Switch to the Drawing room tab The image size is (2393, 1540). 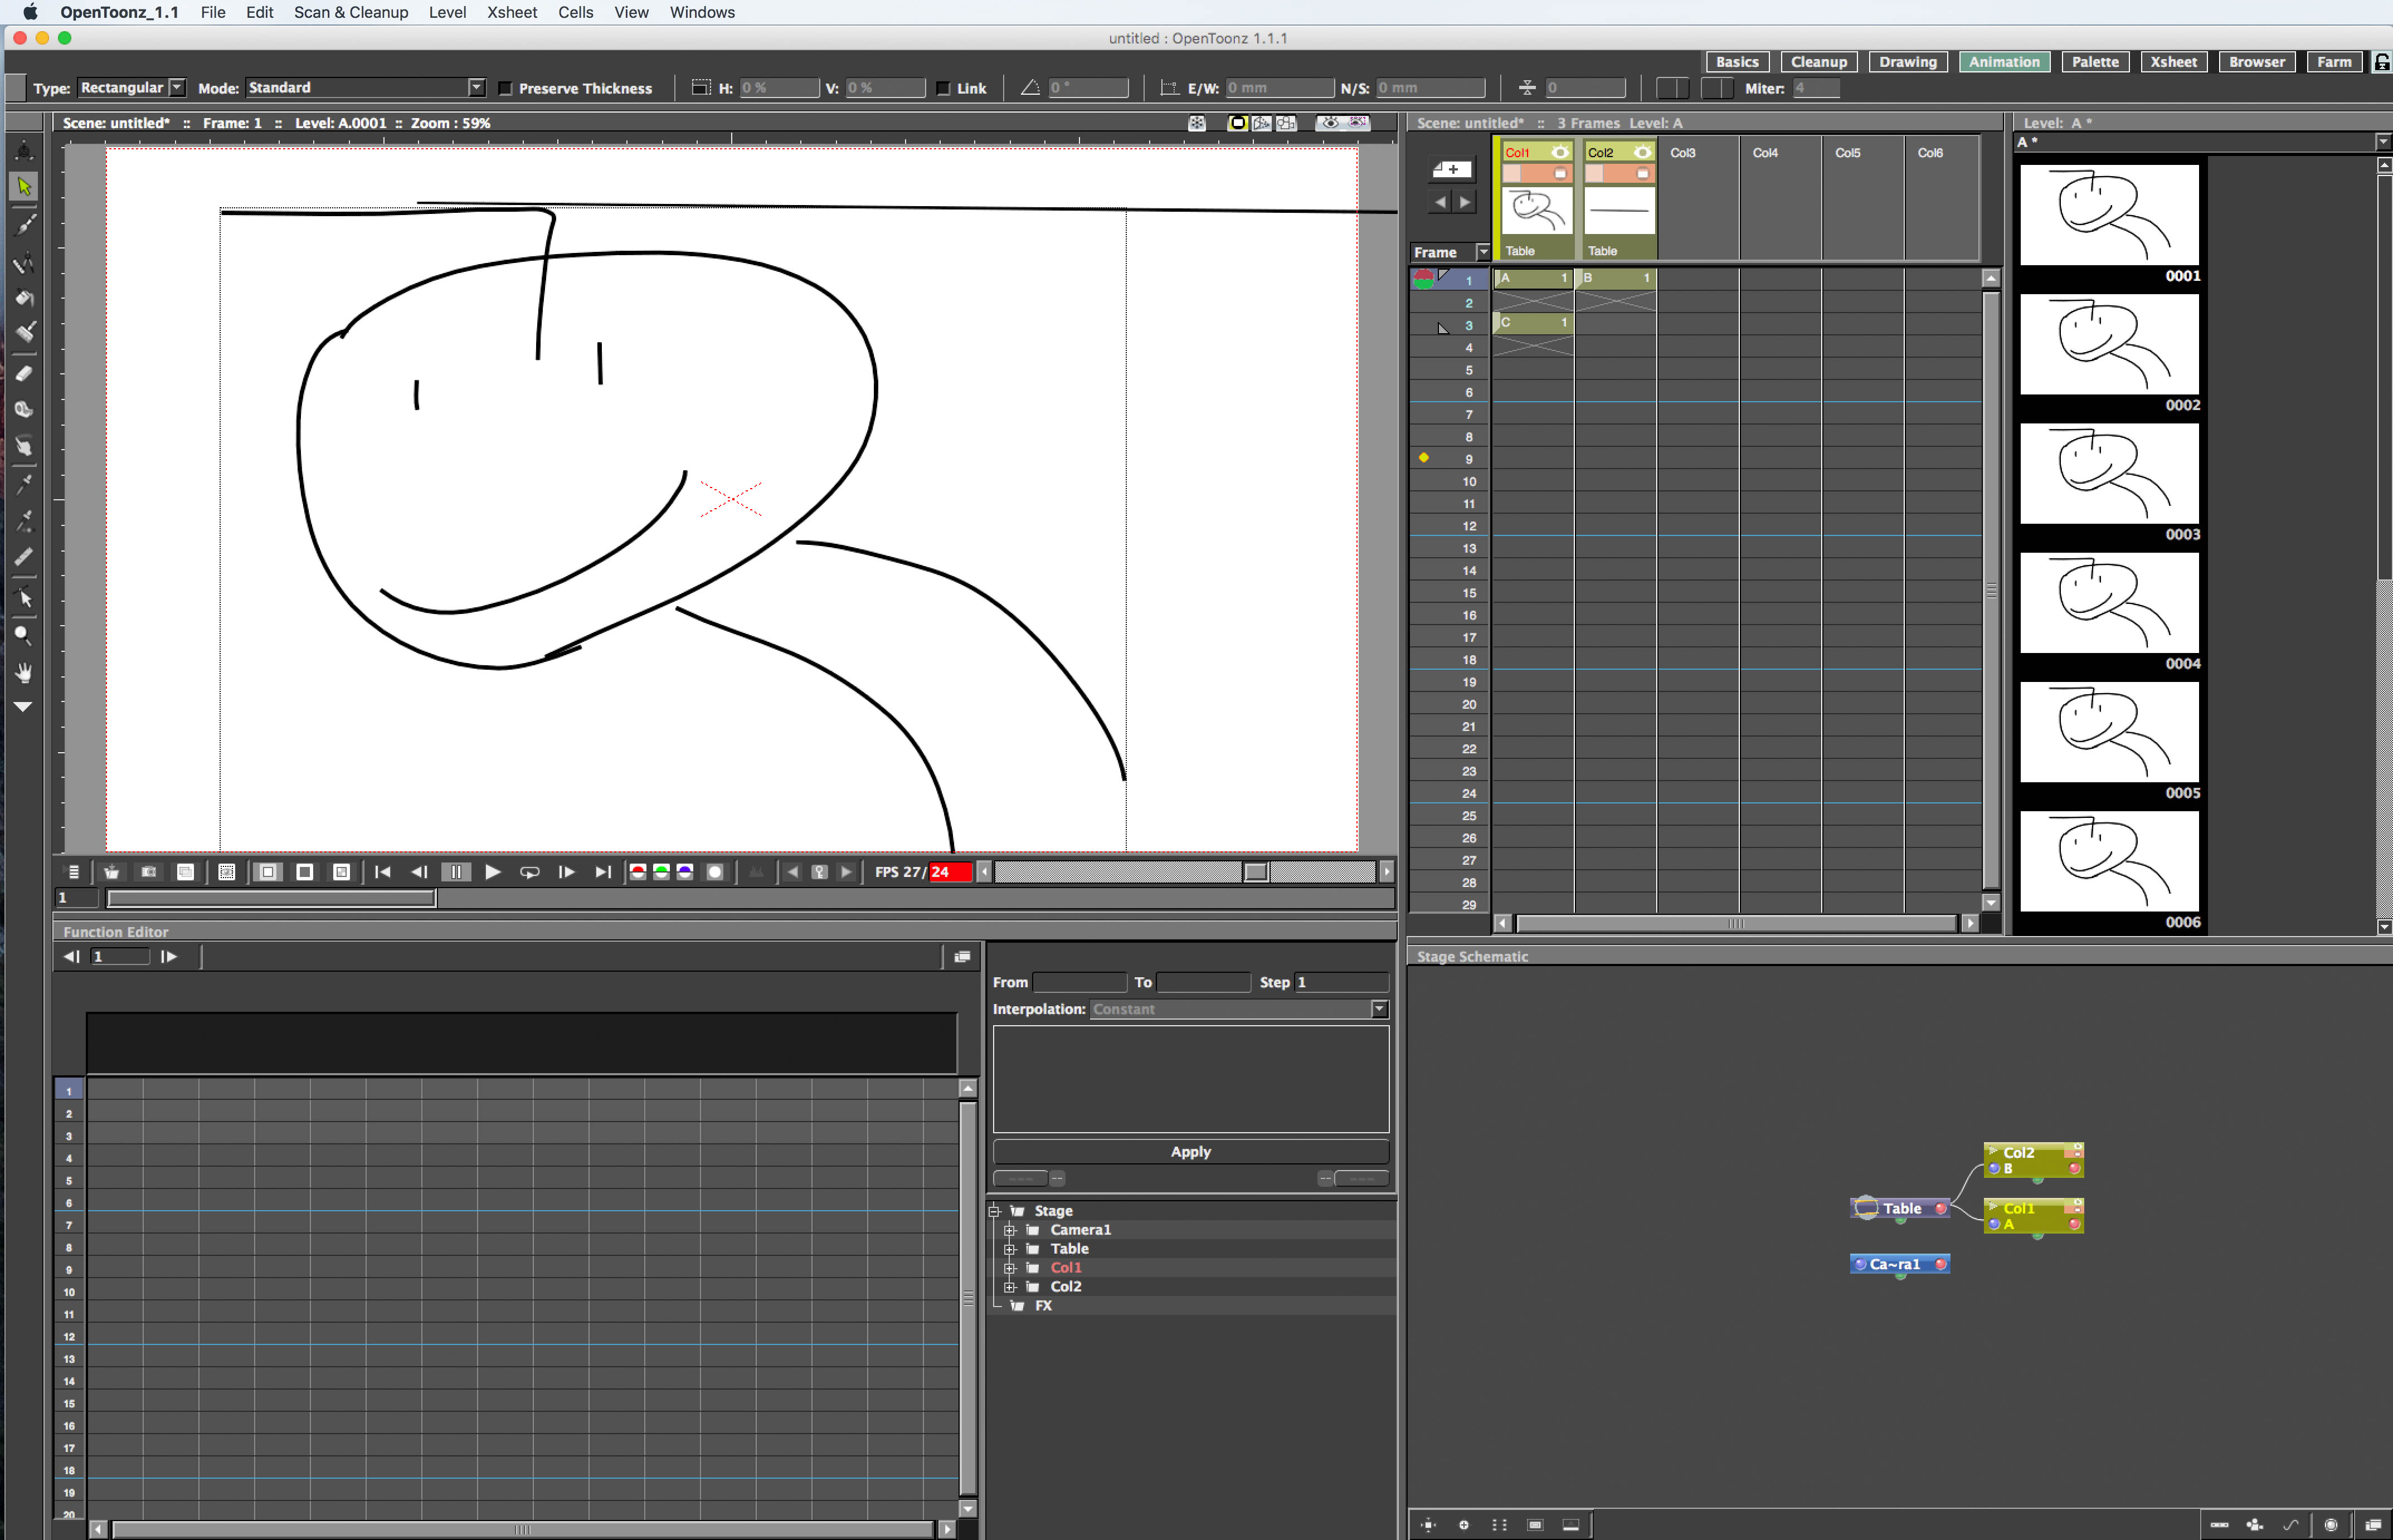(x=1907, y=61)
